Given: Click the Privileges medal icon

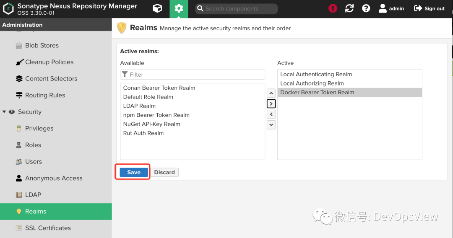Looking at the screenshot, I should point(19,128).
